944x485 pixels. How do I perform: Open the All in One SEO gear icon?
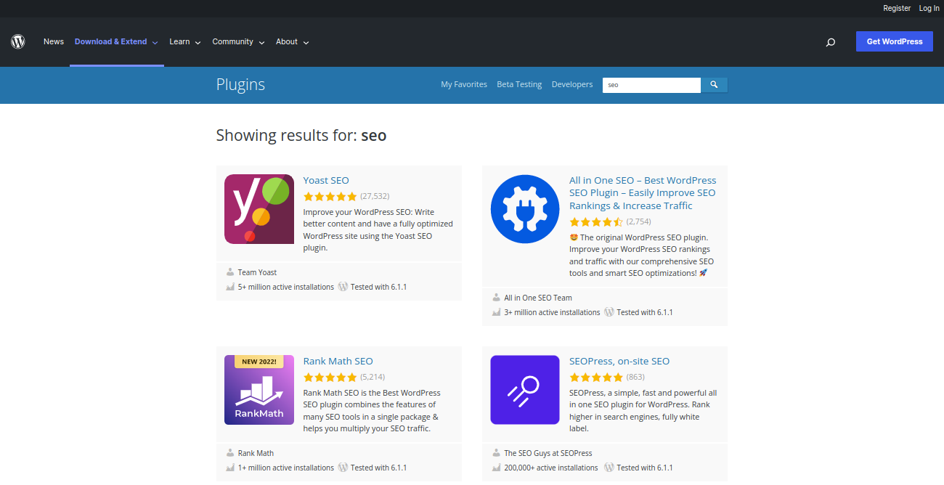point(525,209)
